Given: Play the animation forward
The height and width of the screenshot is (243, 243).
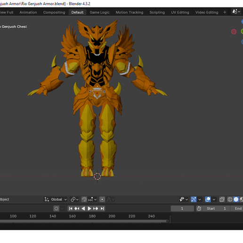Looking at the screenshot, I should pyautogui.click(x=89, y=209).
